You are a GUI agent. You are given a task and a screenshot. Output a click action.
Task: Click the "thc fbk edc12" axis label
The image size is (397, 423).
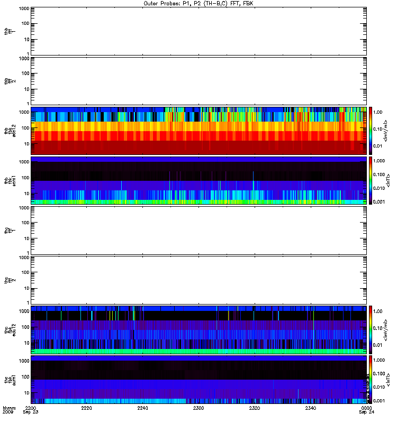coord(10,330)
